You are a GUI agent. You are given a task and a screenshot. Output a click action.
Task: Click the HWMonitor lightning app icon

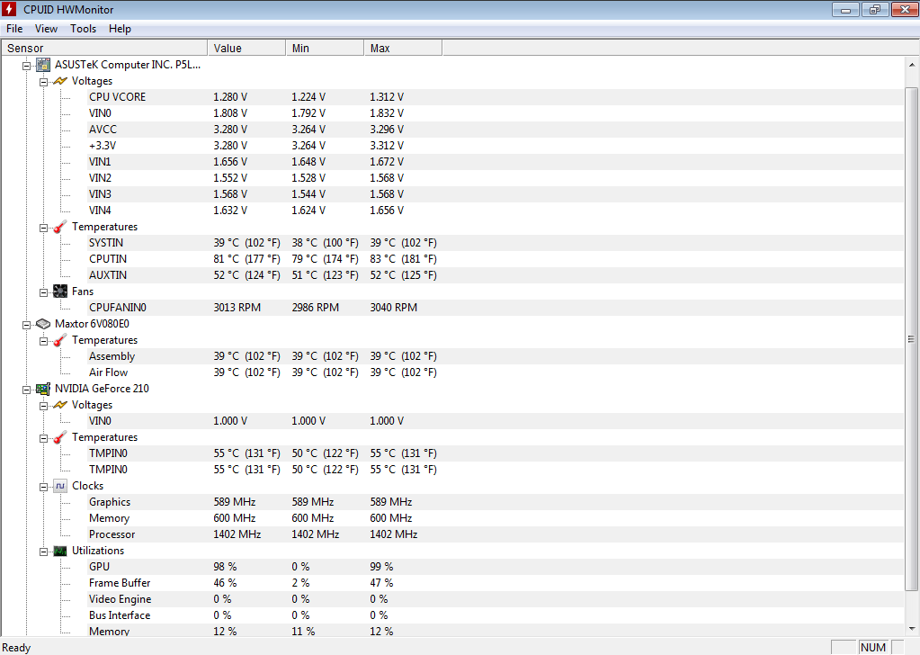pos(9,9)
